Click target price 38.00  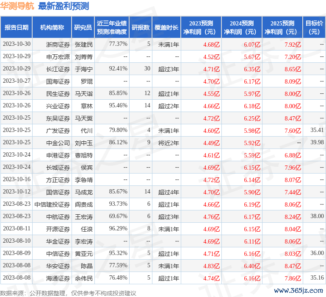317,216
